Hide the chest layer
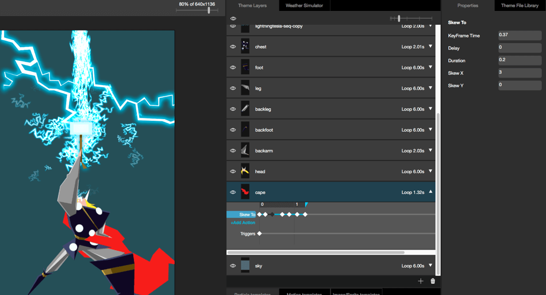546x295 pixels. point(233,47)
